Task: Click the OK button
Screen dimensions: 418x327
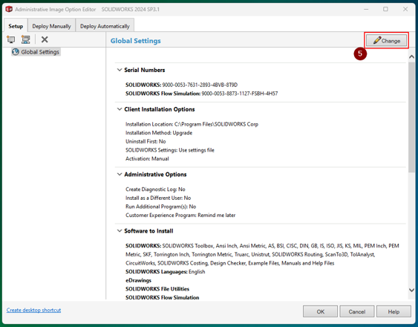Action: tap(321, 311)
